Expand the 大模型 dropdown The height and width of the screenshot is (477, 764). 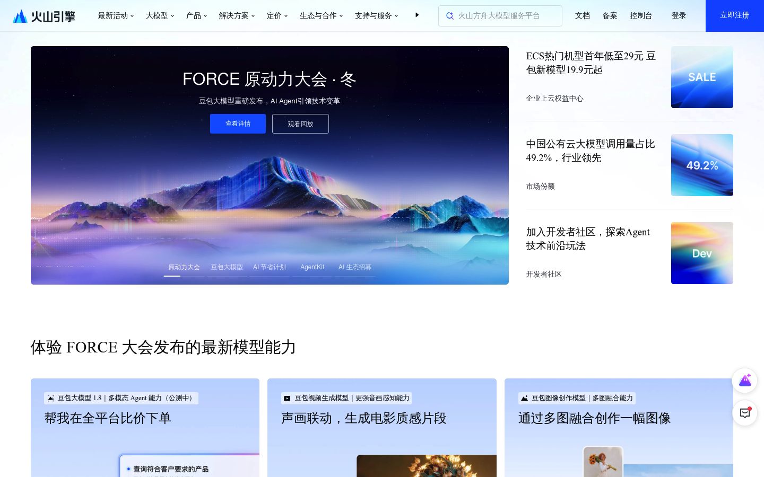coord(160,16)
